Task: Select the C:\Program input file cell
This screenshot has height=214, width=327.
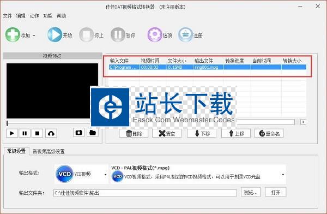Action: pyautogui.click(x=124, y=67)
